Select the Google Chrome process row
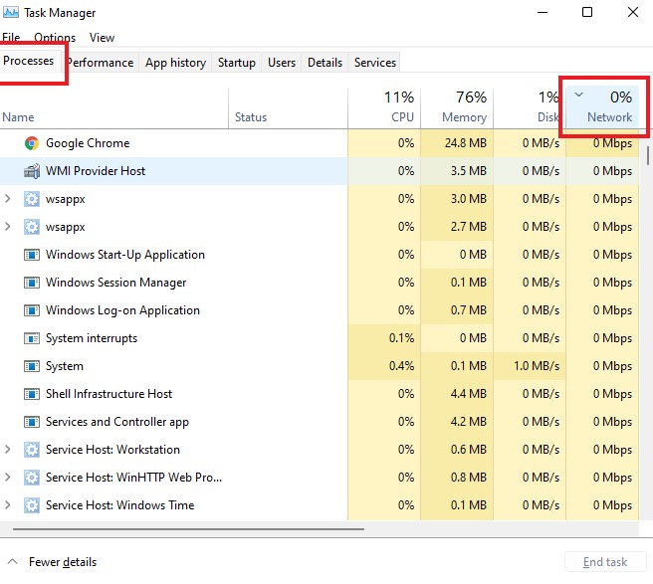Screen dimensions: 653x584 320,143
